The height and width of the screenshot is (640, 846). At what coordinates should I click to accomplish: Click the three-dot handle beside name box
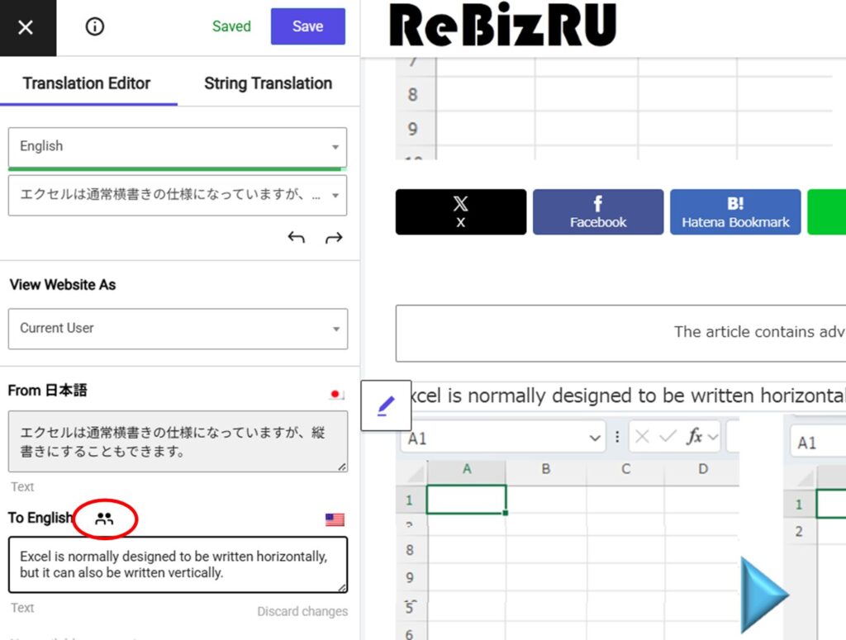617,436
